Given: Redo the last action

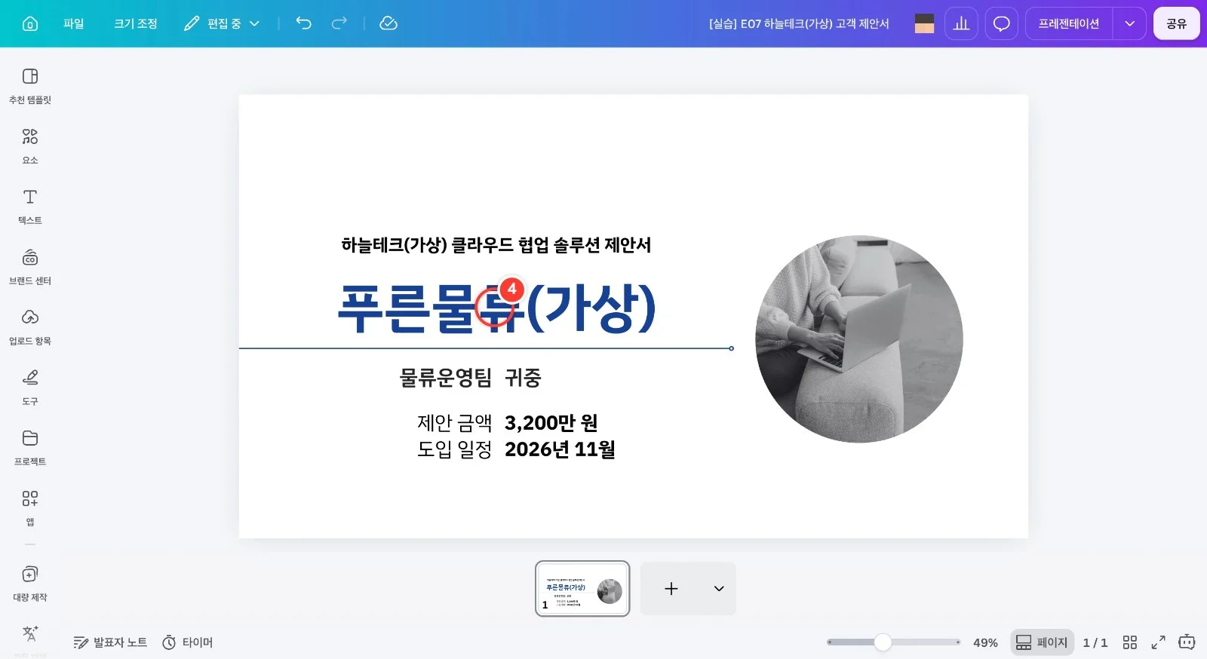Looking at the screenshot, I should point(339,23).
